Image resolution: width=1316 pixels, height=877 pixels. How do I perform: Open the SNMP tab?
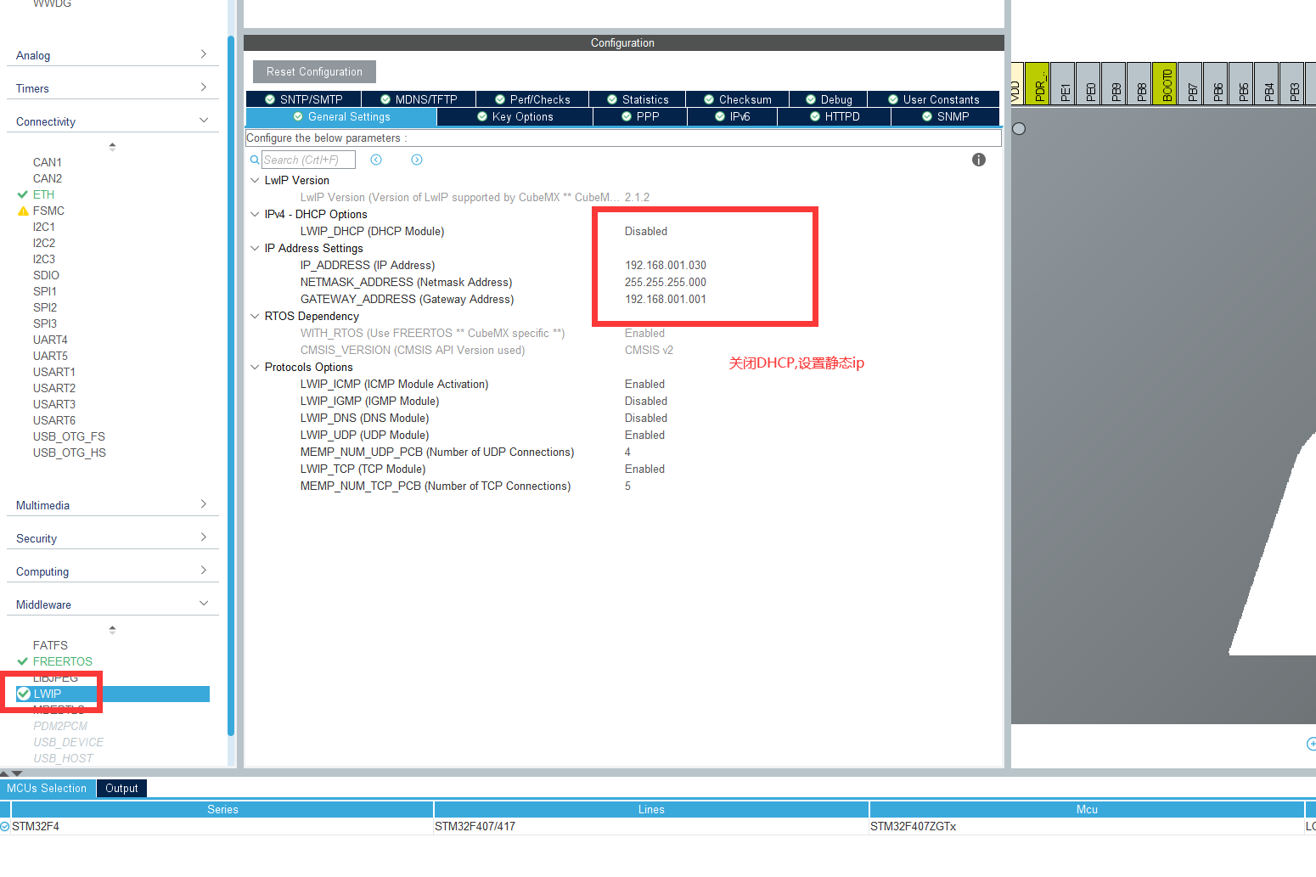946,116
